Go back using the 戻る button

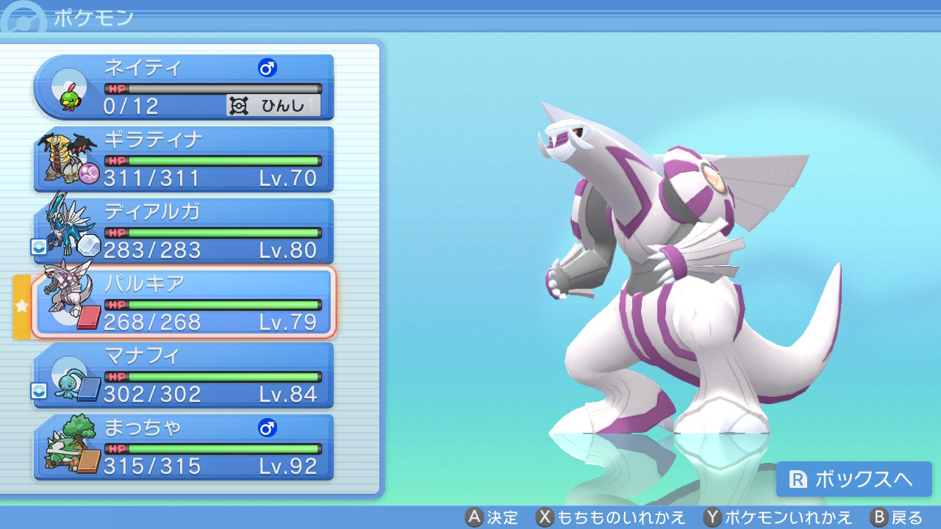click(x=896, y=517)
